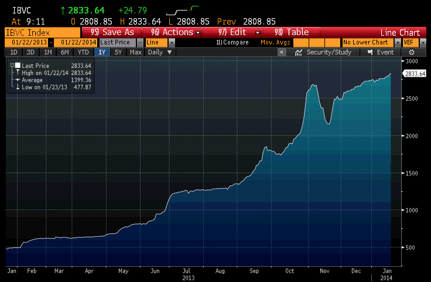
Task: Collapse the Last Price legend tree
Action: pos(12,65)
